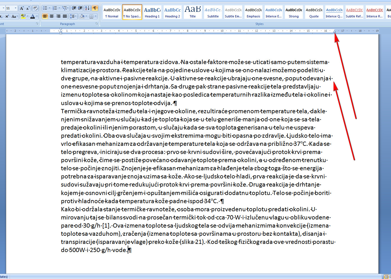Open the bullet library dropdown arrow

tap(50, 8)
